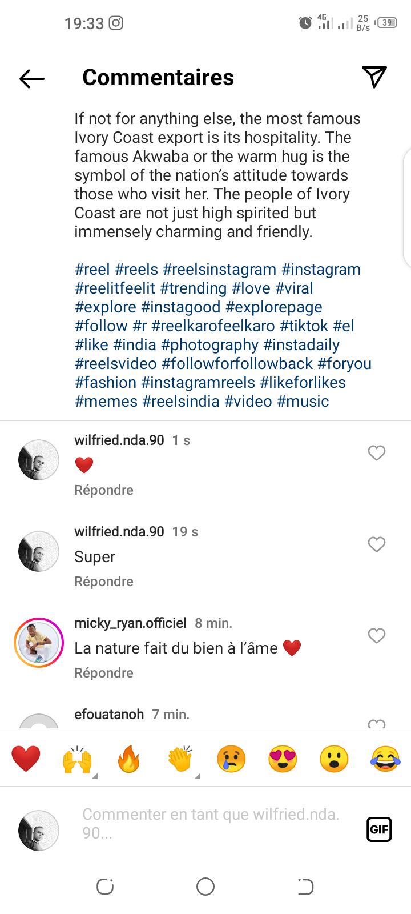Tap the back arrow in Commentaires header

click(x=32, y=78)
